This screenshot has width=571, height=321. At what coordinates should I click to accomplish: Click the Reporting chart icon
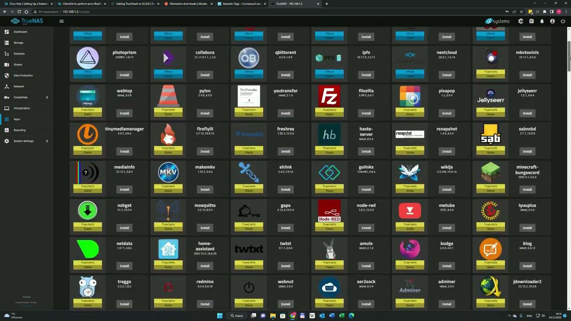coord(7,130)
